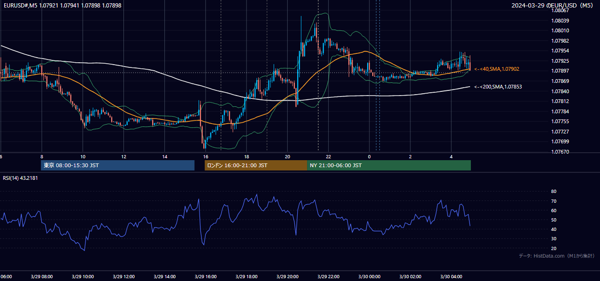Image resolution: width=600 pixels, height=281 pixels.
Task: Click hour label 8 under price chart
Action: (42, 156)
